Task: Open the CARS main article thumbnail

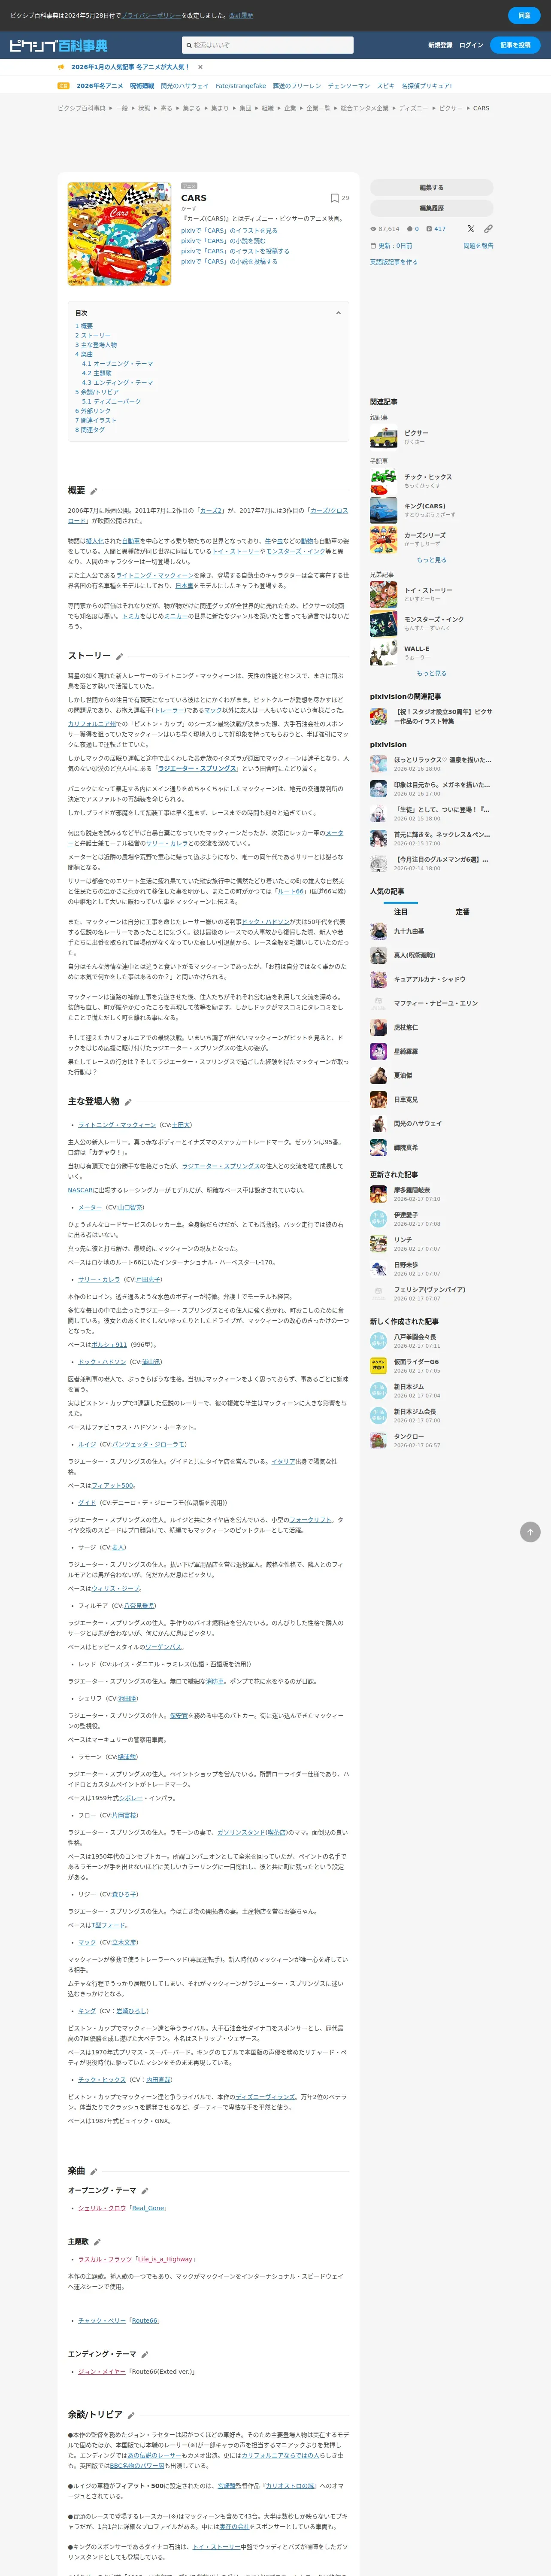Action: click(x=119, y=234)
